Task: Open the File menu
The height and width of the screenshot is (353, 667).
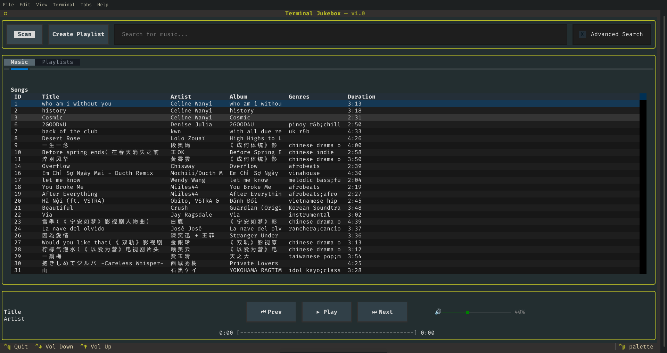Action: tap(8, 5)
